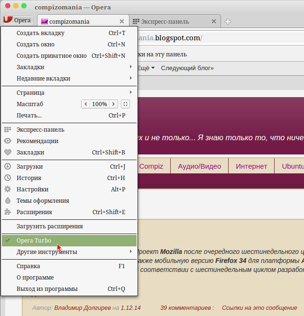Screen dimensions: 304x316
Task: Open a new tab with plus button
Action: pos(228,22)
